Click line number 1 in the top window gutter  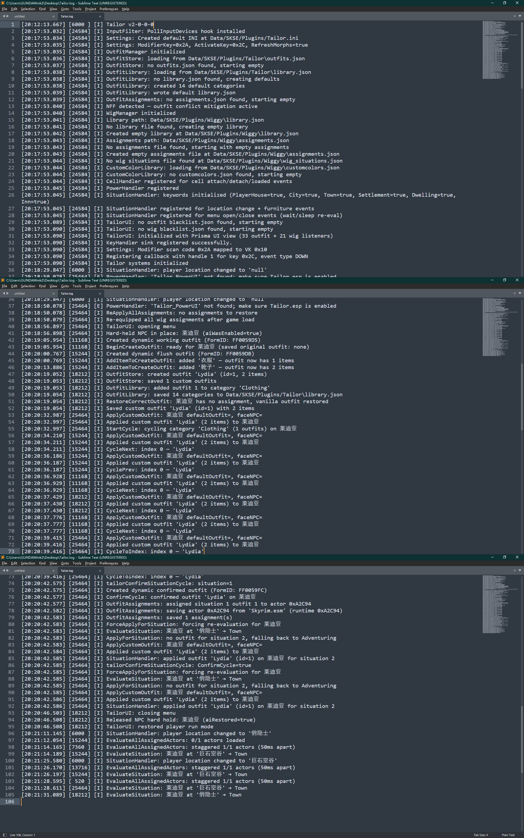point(13,25)
